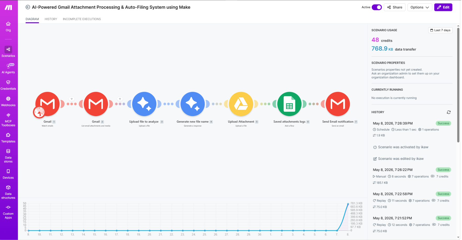Image resolution: width=462 pixels, height=240 pixels.
Task: Open the Templates section
Action: coord(8,138)
